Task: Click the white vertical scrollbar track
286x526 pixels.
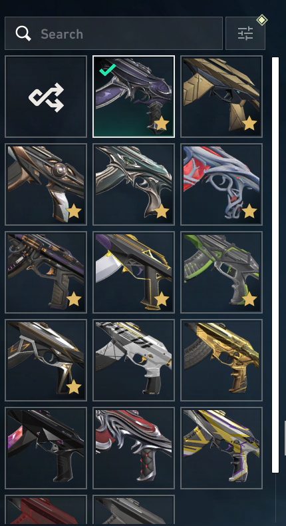Action: coord(275,265)
